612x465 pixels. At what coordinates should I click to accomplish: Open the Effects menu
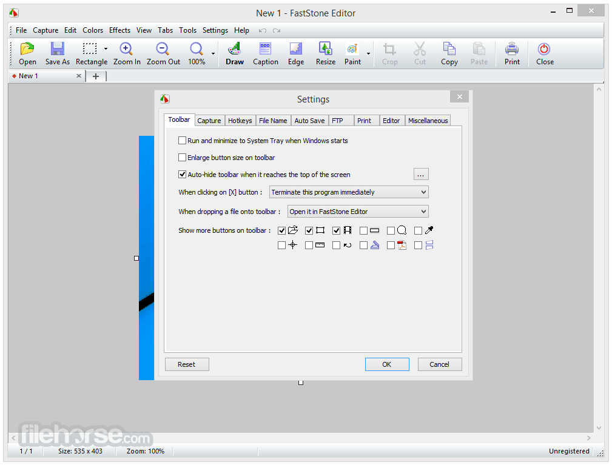coord(120,30)
